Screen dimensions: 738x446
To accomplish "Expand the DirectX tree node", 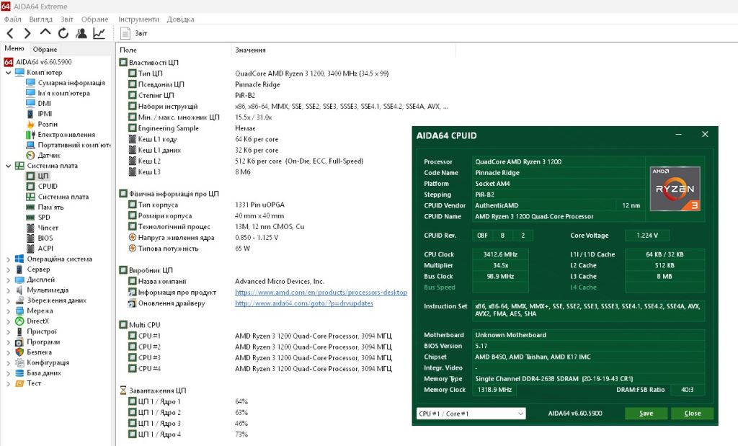I will point(8,321).
